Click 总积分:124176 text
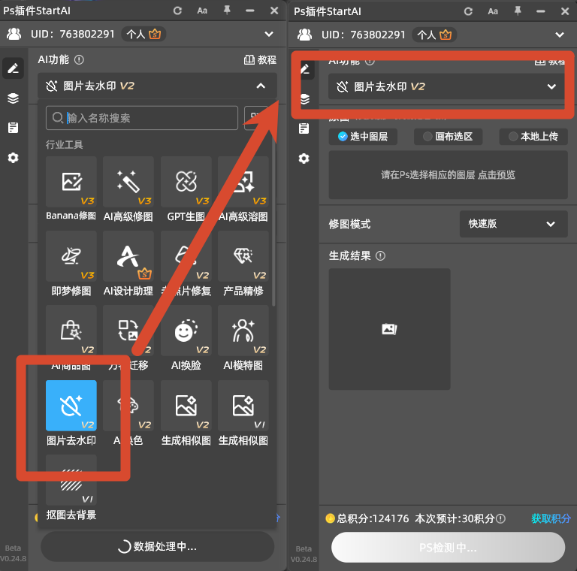Viewport: 577px width, 571px height. point(373,518)
